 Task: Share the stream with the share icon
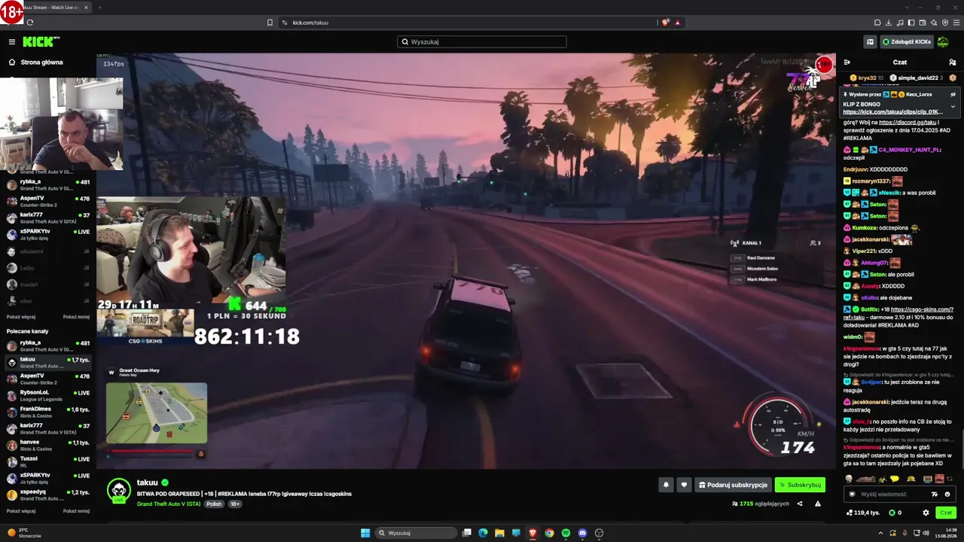tap(800, 504)
